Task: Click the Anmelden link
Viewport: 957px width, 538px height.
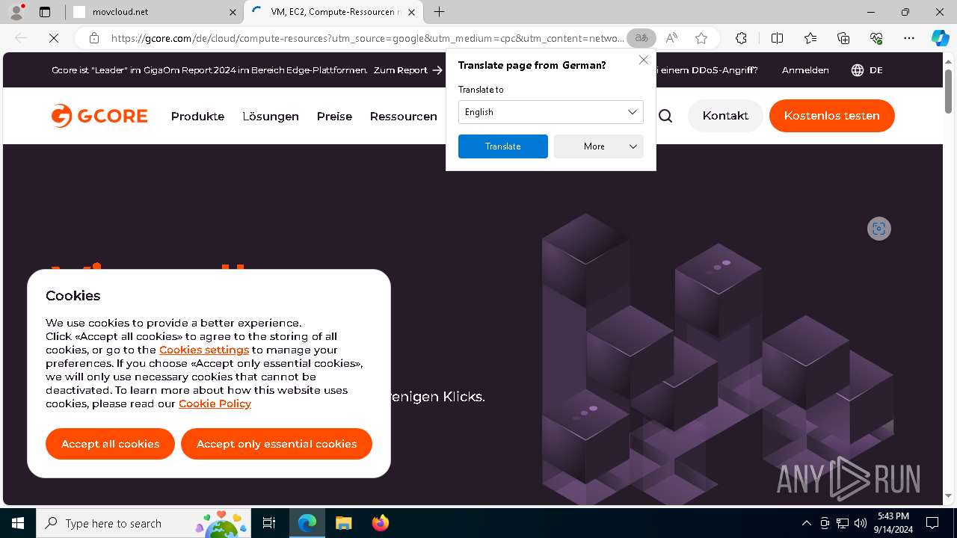Action: 805,69
